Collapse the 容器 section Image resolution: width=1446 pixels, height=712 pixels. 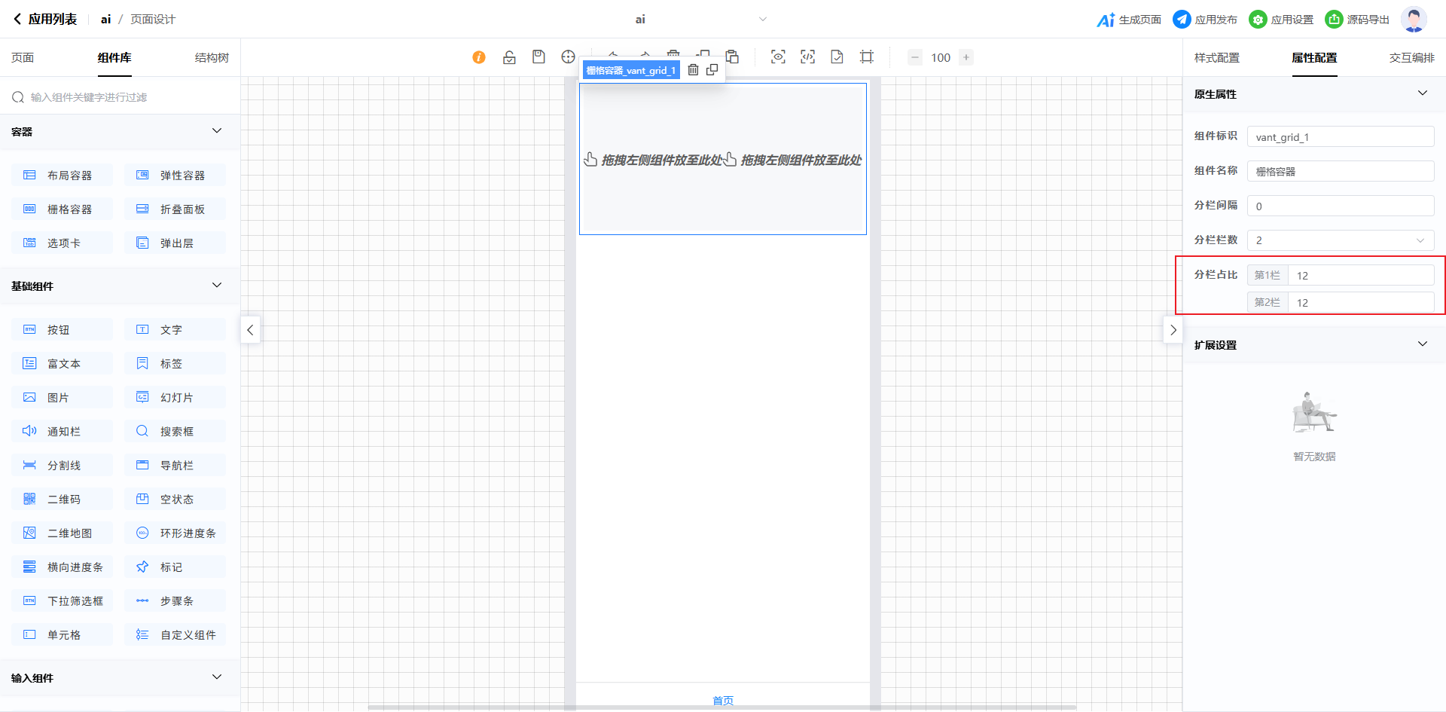pos(217,131)
